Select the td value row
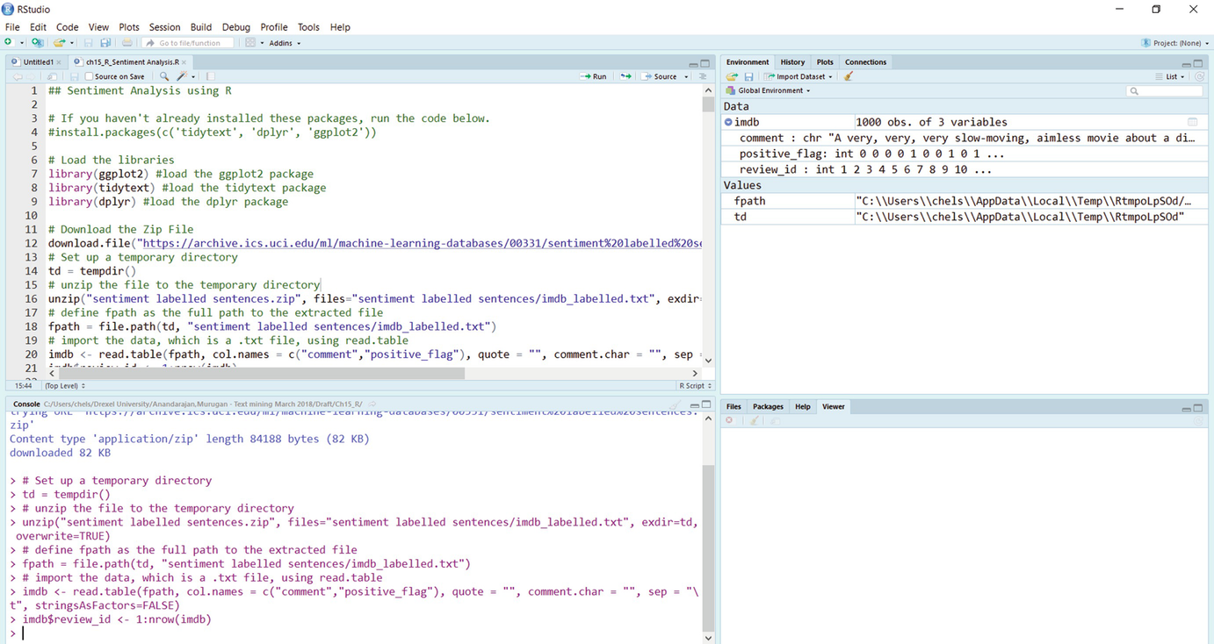Image resolution: width=1214 pixels, height=644 pixels. (x=965, y=217)
